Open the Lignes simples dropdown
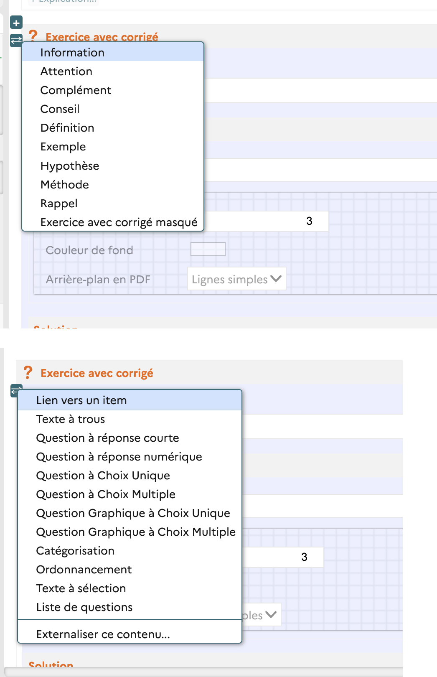The height and width of the screenshot is (677, 437). (236, 279)
